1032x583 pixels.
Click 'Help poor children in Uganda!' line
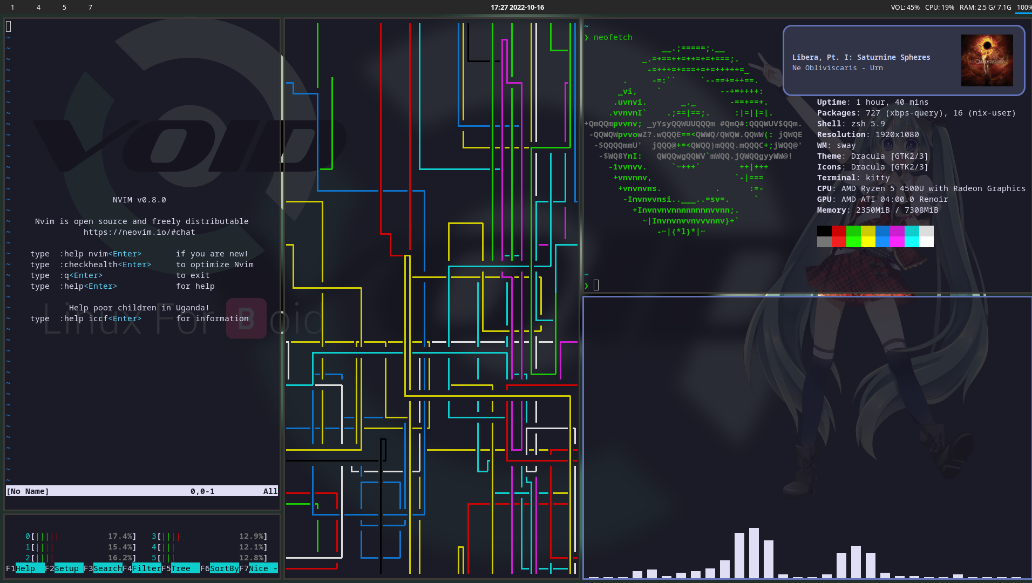click(x=139, y=308)
